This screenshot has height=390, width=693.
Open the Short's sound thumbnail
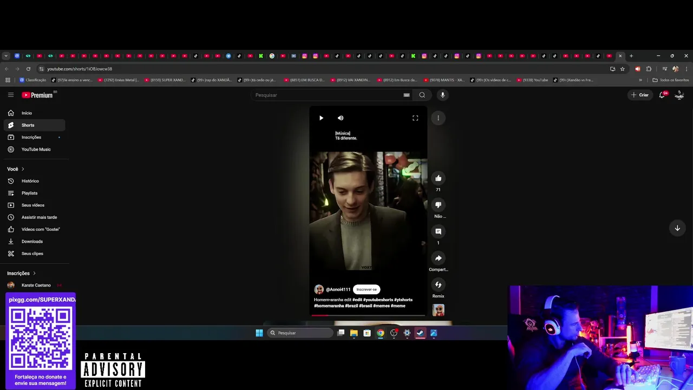(438, 310)
